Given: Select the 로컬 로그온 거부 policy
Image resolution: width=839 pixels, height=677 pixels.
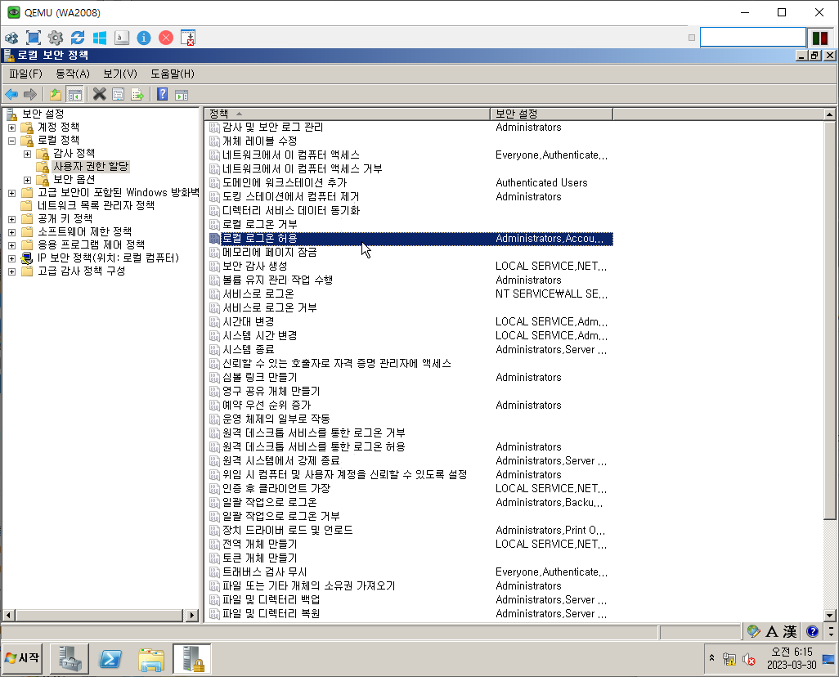Looking at the screenshot, I should click(x=259, y=225).
